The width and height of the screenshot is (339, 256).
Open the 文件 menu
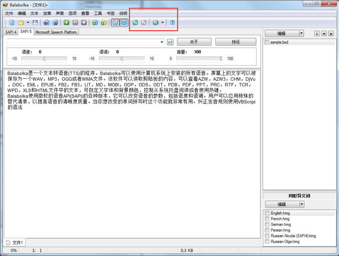tap(9, 13)
